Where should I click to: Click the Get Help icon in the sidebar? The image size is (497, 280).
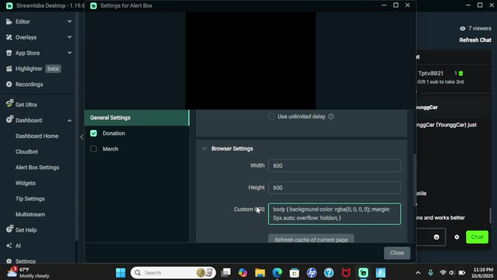coord(10,229)
